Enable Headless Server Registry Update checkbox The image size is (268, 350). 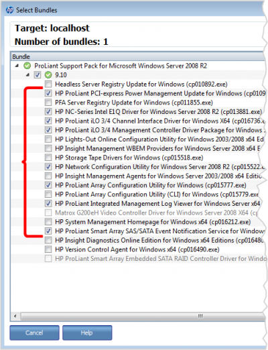pyautogui.click(x=48, y=84)
